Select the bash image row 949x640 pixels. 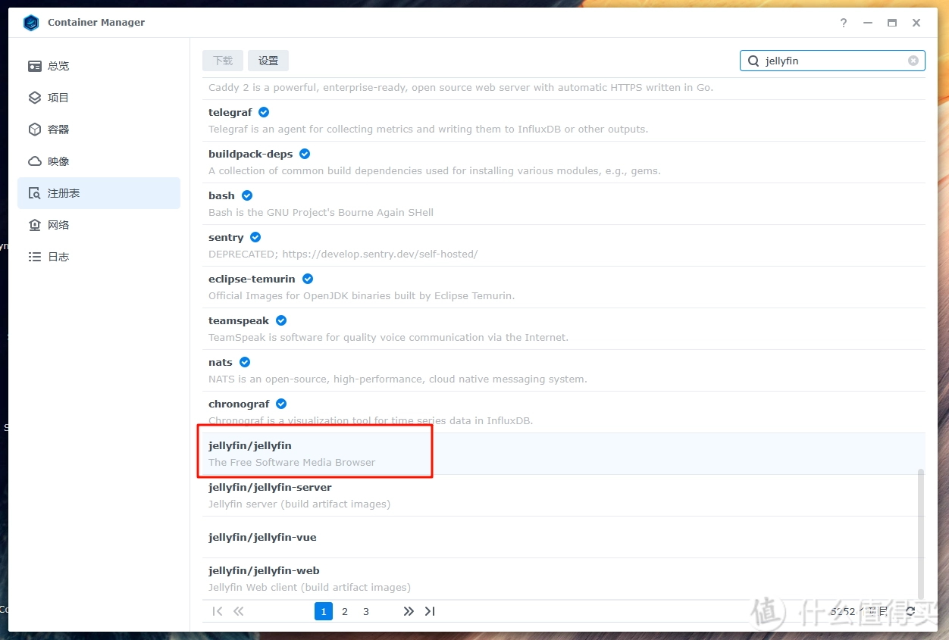563,204
